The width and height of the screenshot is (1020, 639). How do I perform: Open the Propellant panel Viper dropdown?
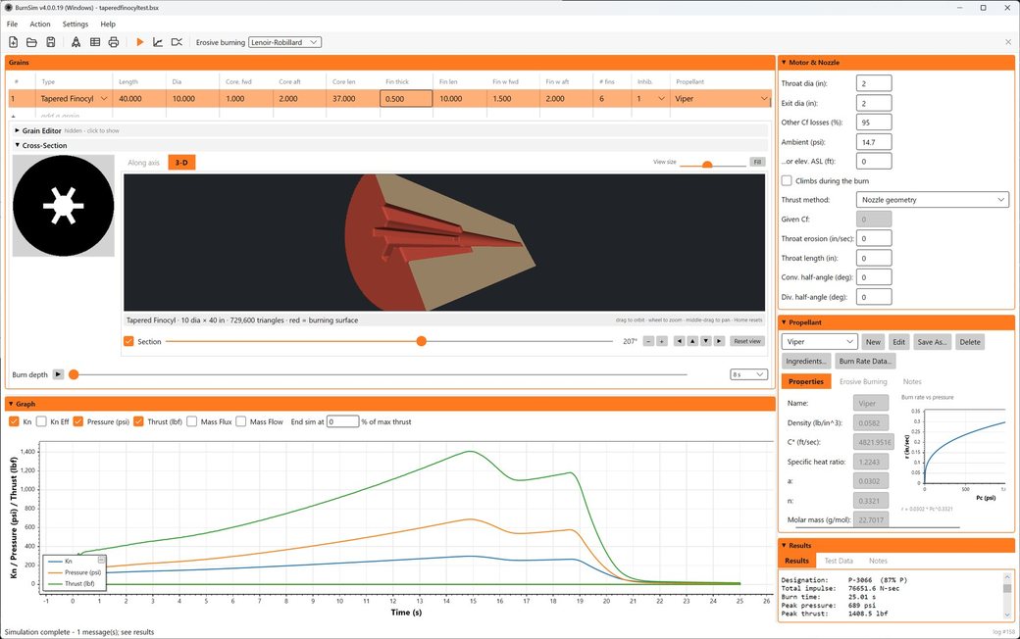(x=819, y=342)
